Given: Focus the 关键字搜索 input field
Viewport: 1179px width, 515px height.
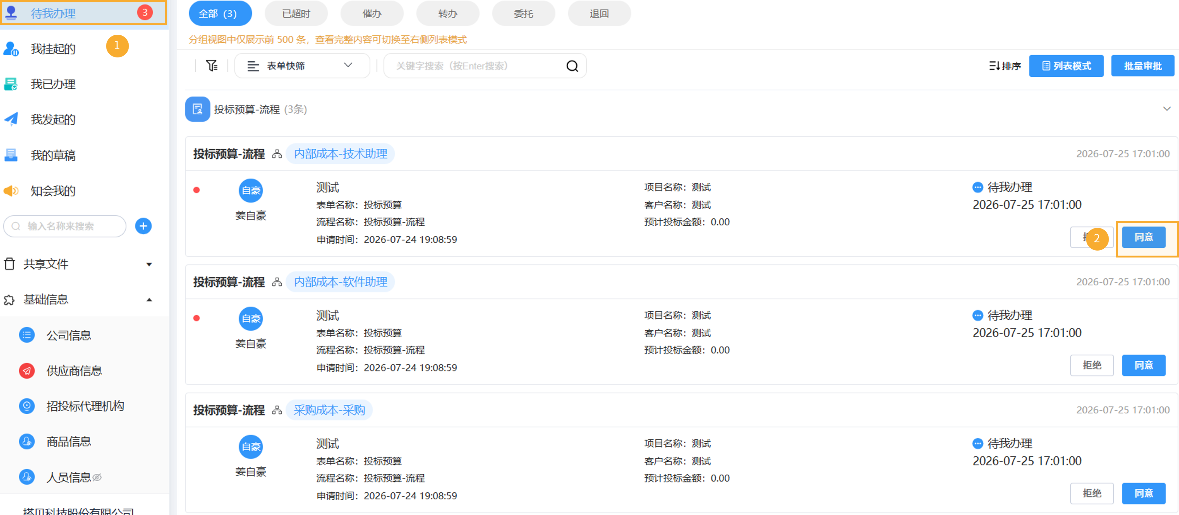Looking at the screenshot, I should click(x=476, y=65).
